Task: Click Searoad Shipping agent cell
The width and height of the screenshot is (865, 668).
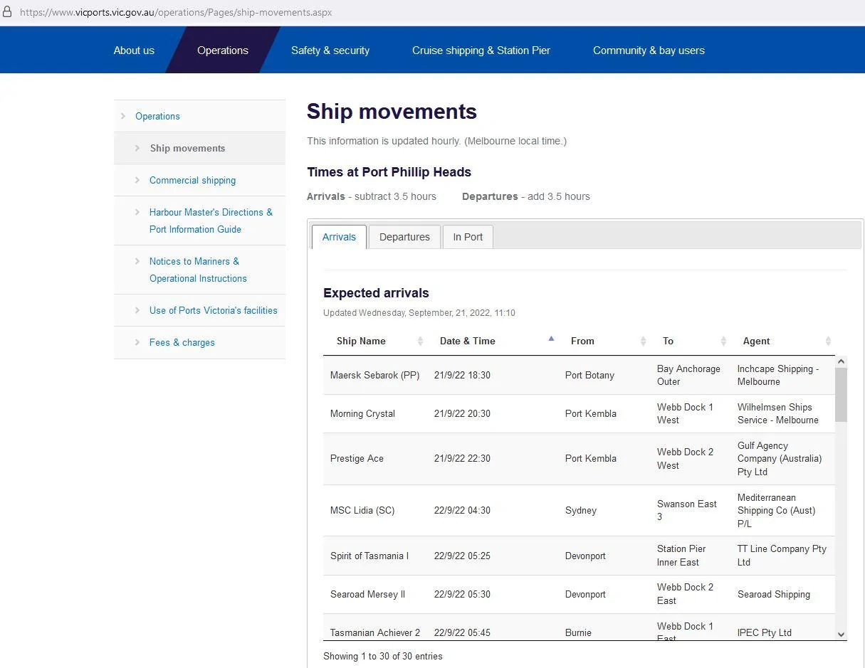Action: (774, 594)
